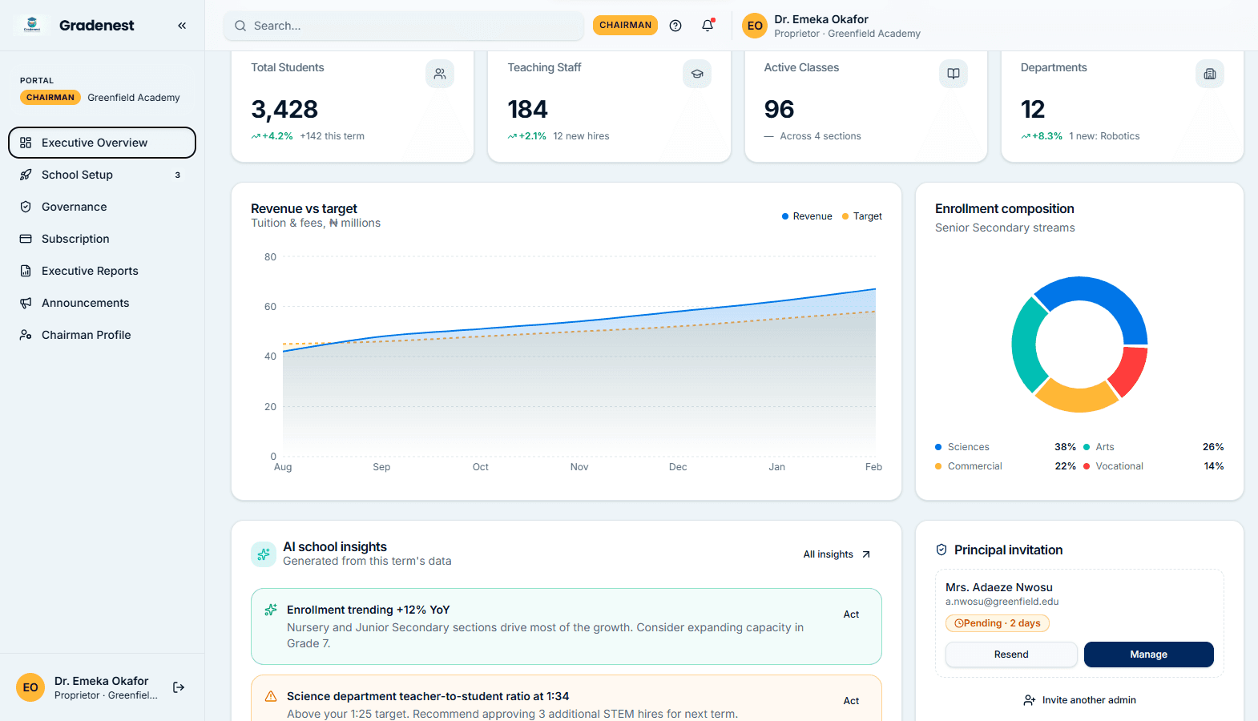The image size is (1258, 721).
Task: Click the Governance shield icon
Action: click(26, 207)
